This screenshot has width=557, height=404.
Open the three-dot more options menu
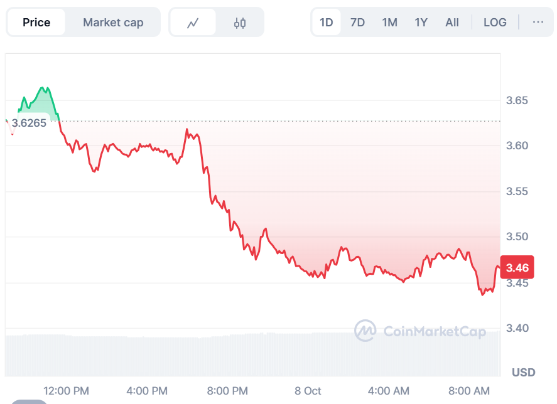coord(538,22)
